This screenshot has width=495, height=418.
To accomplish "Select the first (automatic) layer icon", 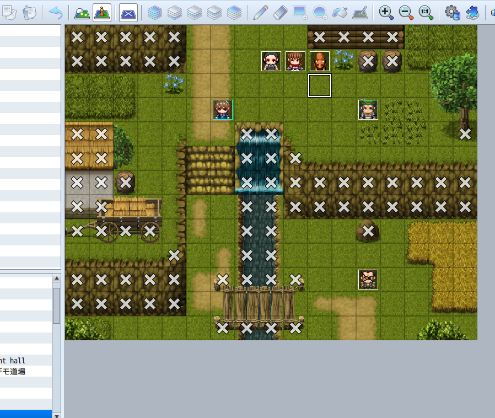I will click(x=155, y=13).
